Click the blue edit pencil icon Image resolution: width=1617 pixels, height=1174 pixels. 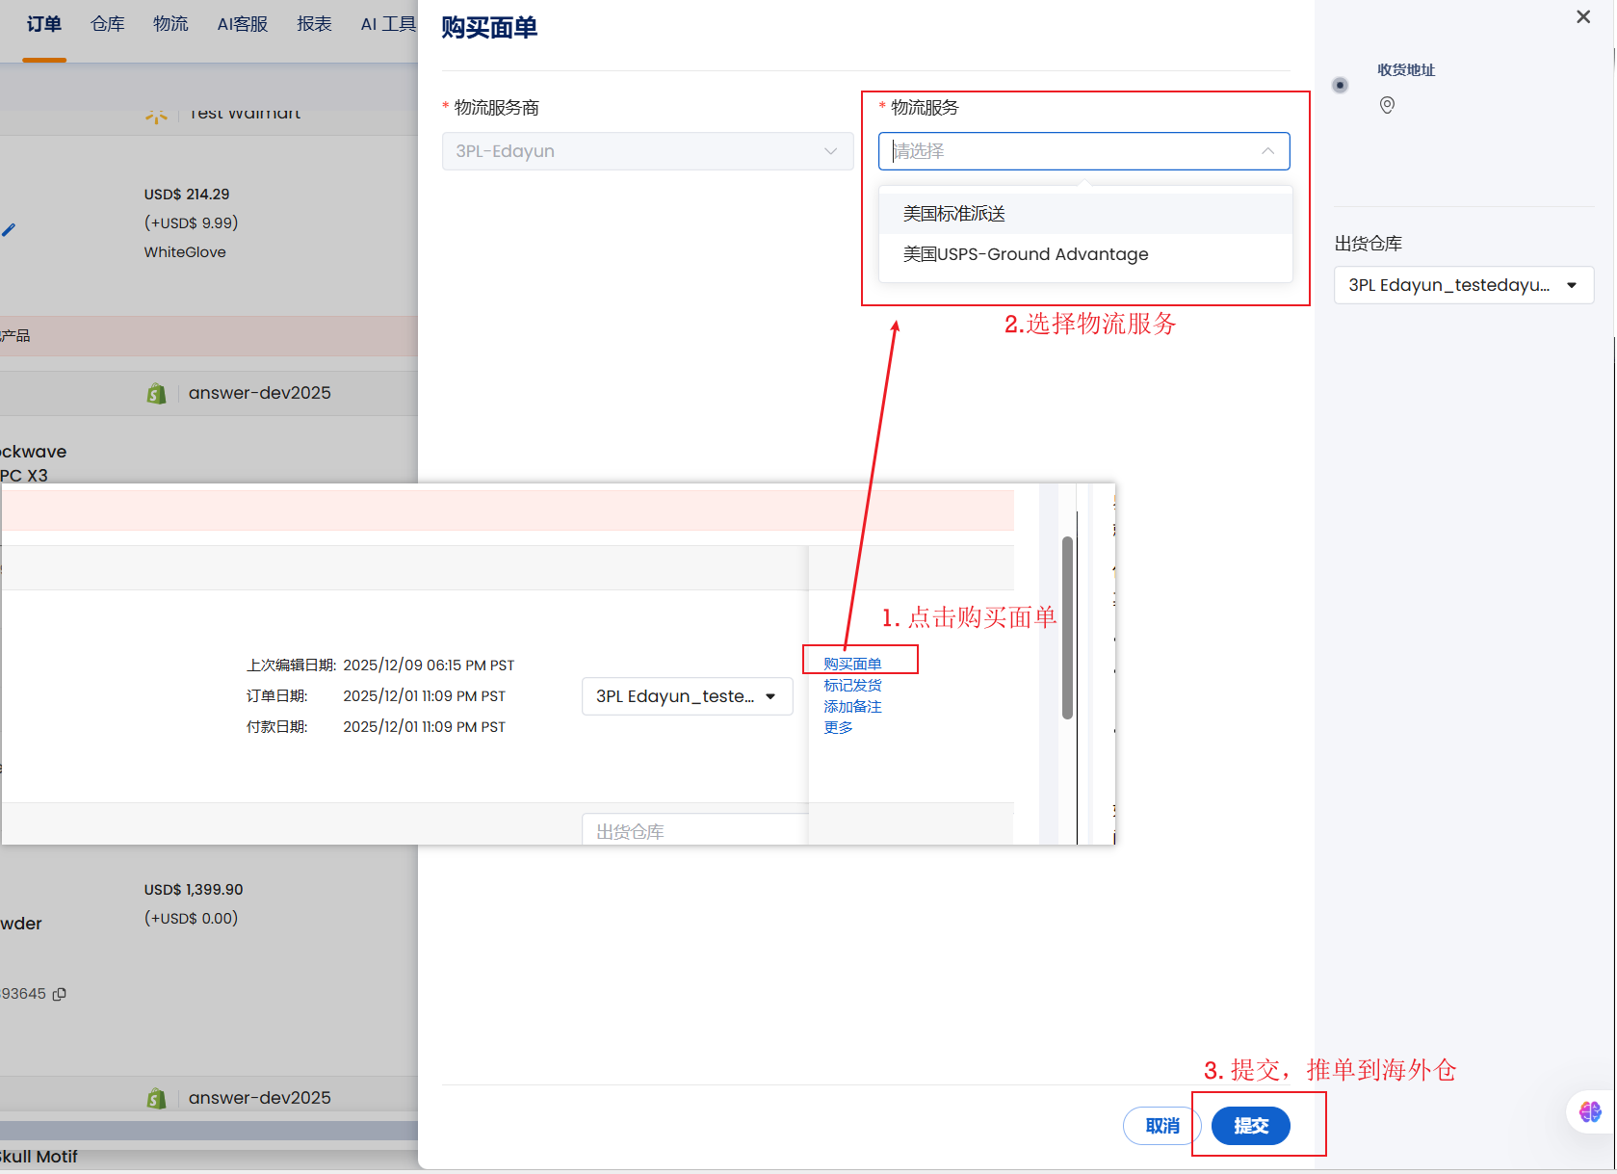(9, 230)
